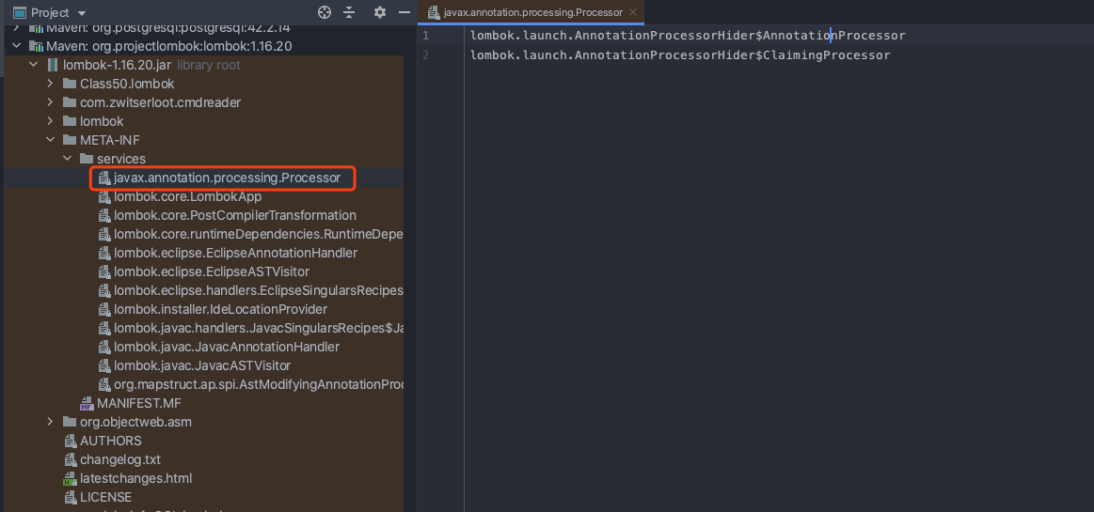The height and width of the screenshot is (512, 1094).
Task: Collapse the services folder
Action: [x=67, y=160]
